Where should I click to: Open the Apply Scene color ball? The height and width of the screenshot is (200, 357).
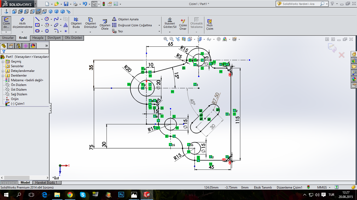pyautogui.click(x=225, y=39)
